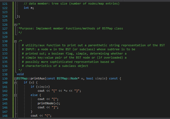
Task: Click line number 127 in the gutter
Action: 5,29
